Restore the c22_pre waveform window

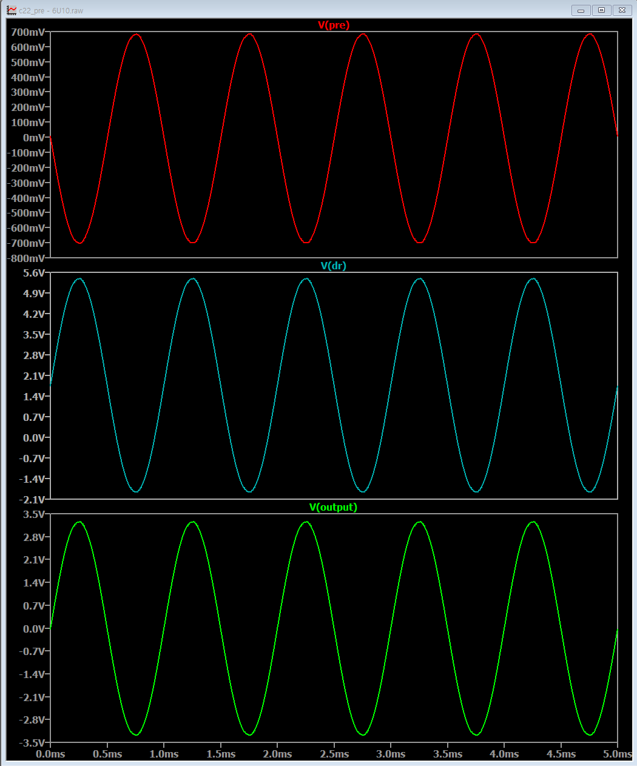click(x=601, y=10)
